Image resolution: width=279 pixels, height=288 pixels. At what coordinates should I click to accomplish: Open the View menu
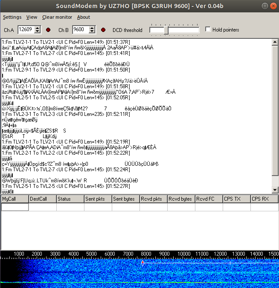pos(32,17)
